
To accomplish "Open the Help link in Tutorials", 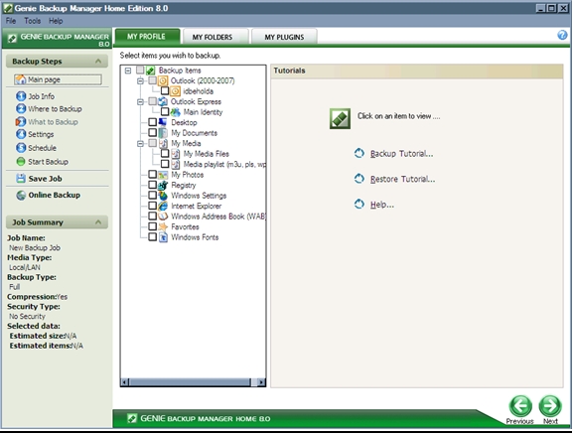I will pos(381,205).
